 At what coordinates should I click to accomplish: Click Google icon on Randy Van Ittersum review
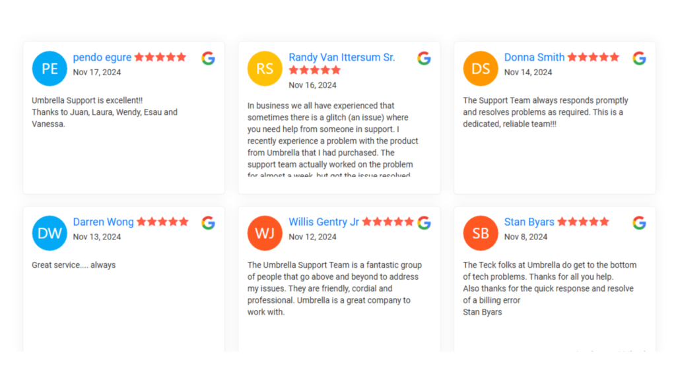(424, 58)
